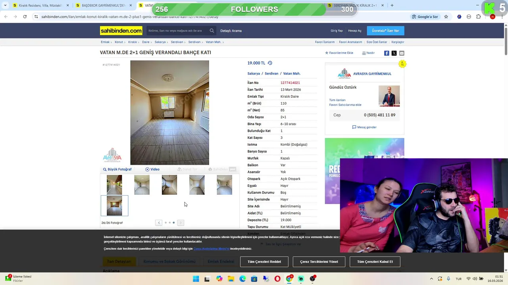Open a new browser tab with plus
Screen dimensions: 508x285
392,5
